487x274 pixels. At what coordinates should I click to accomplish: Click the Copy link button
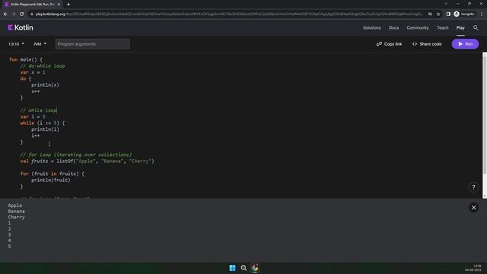tap(389, 44)
